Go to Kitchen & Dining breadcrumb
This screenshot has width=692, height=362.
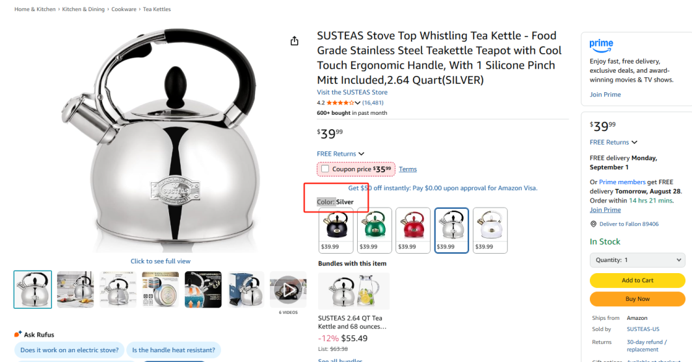83,10
